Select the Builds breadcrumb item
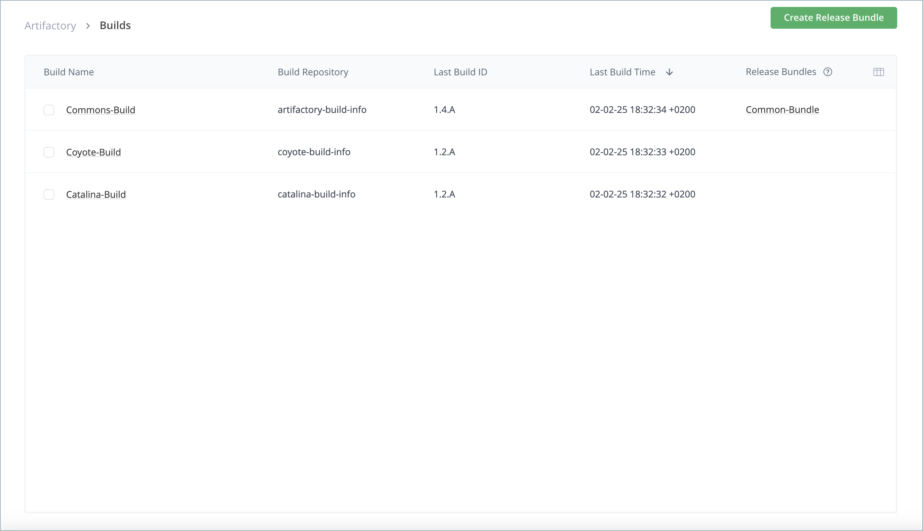This screenshot has height=531, width=923. (115, 25)
